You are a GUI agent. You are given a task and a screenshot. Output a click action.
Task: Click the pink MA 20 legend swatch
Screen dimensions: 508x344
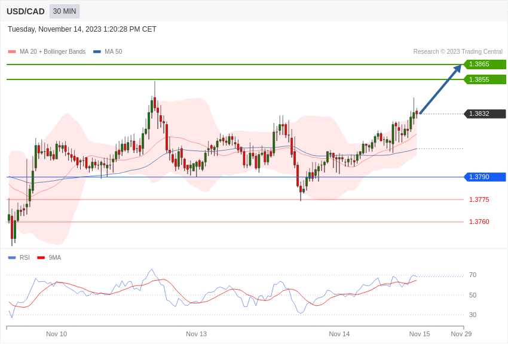12,52
